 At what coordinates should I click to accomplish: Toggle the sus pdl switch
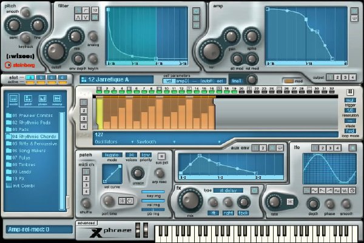click(x=161, y=156)
